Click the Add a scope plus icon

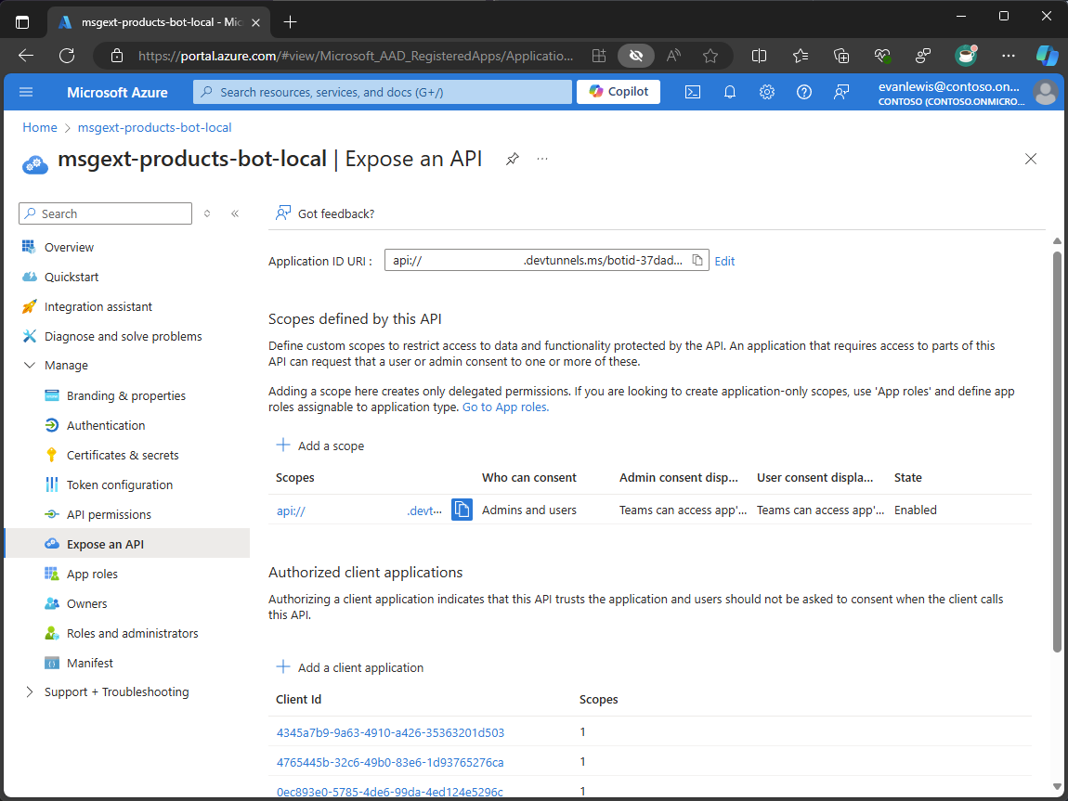pyautogui.click(x=282, y=446)
